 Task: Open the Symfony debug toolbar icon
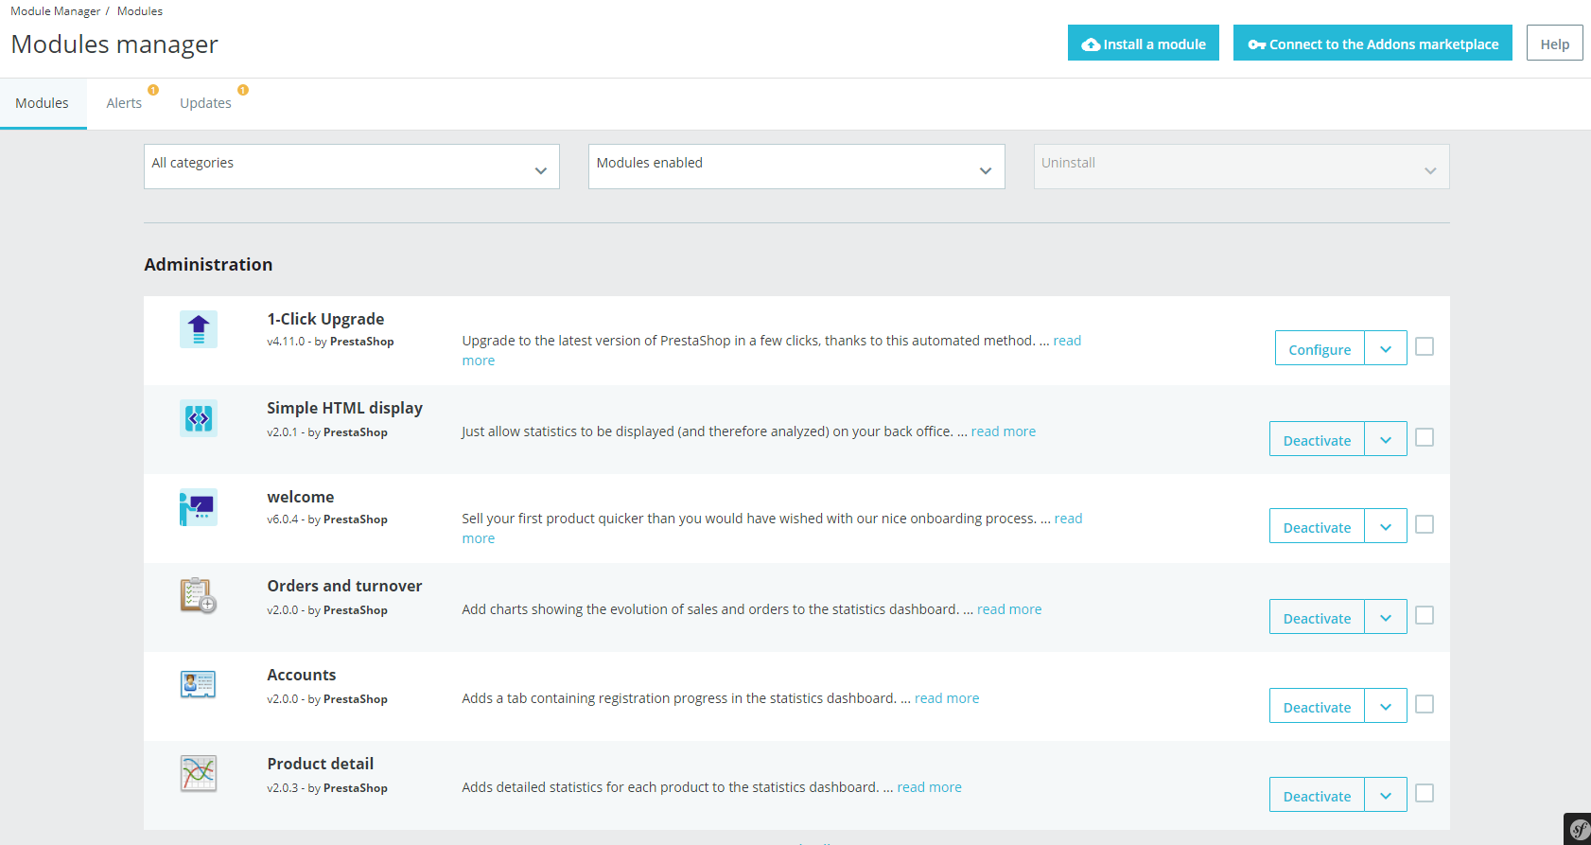point(1579,830)
